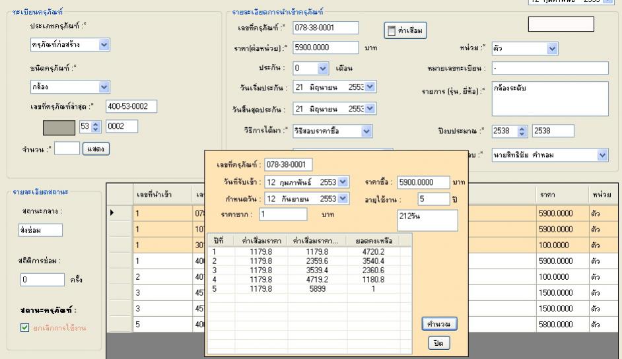The width and height of the screenshot is (622, 359).
Task: Click the ปีงบประมาณ year spinner
Action: click(x=522, y=131)
